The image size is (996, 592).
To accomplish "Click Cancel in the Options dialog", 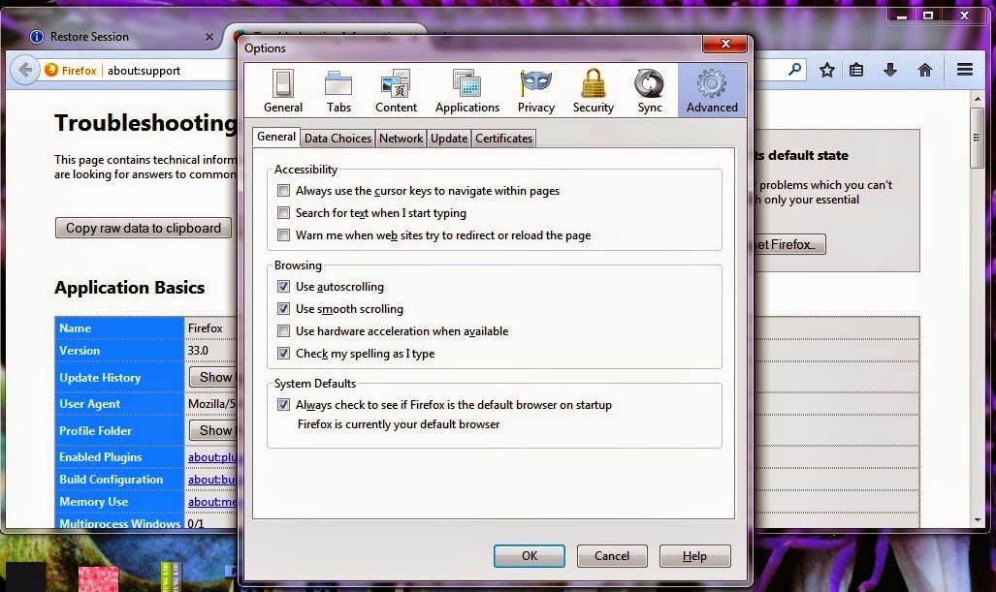I will [x=612, y=556].
